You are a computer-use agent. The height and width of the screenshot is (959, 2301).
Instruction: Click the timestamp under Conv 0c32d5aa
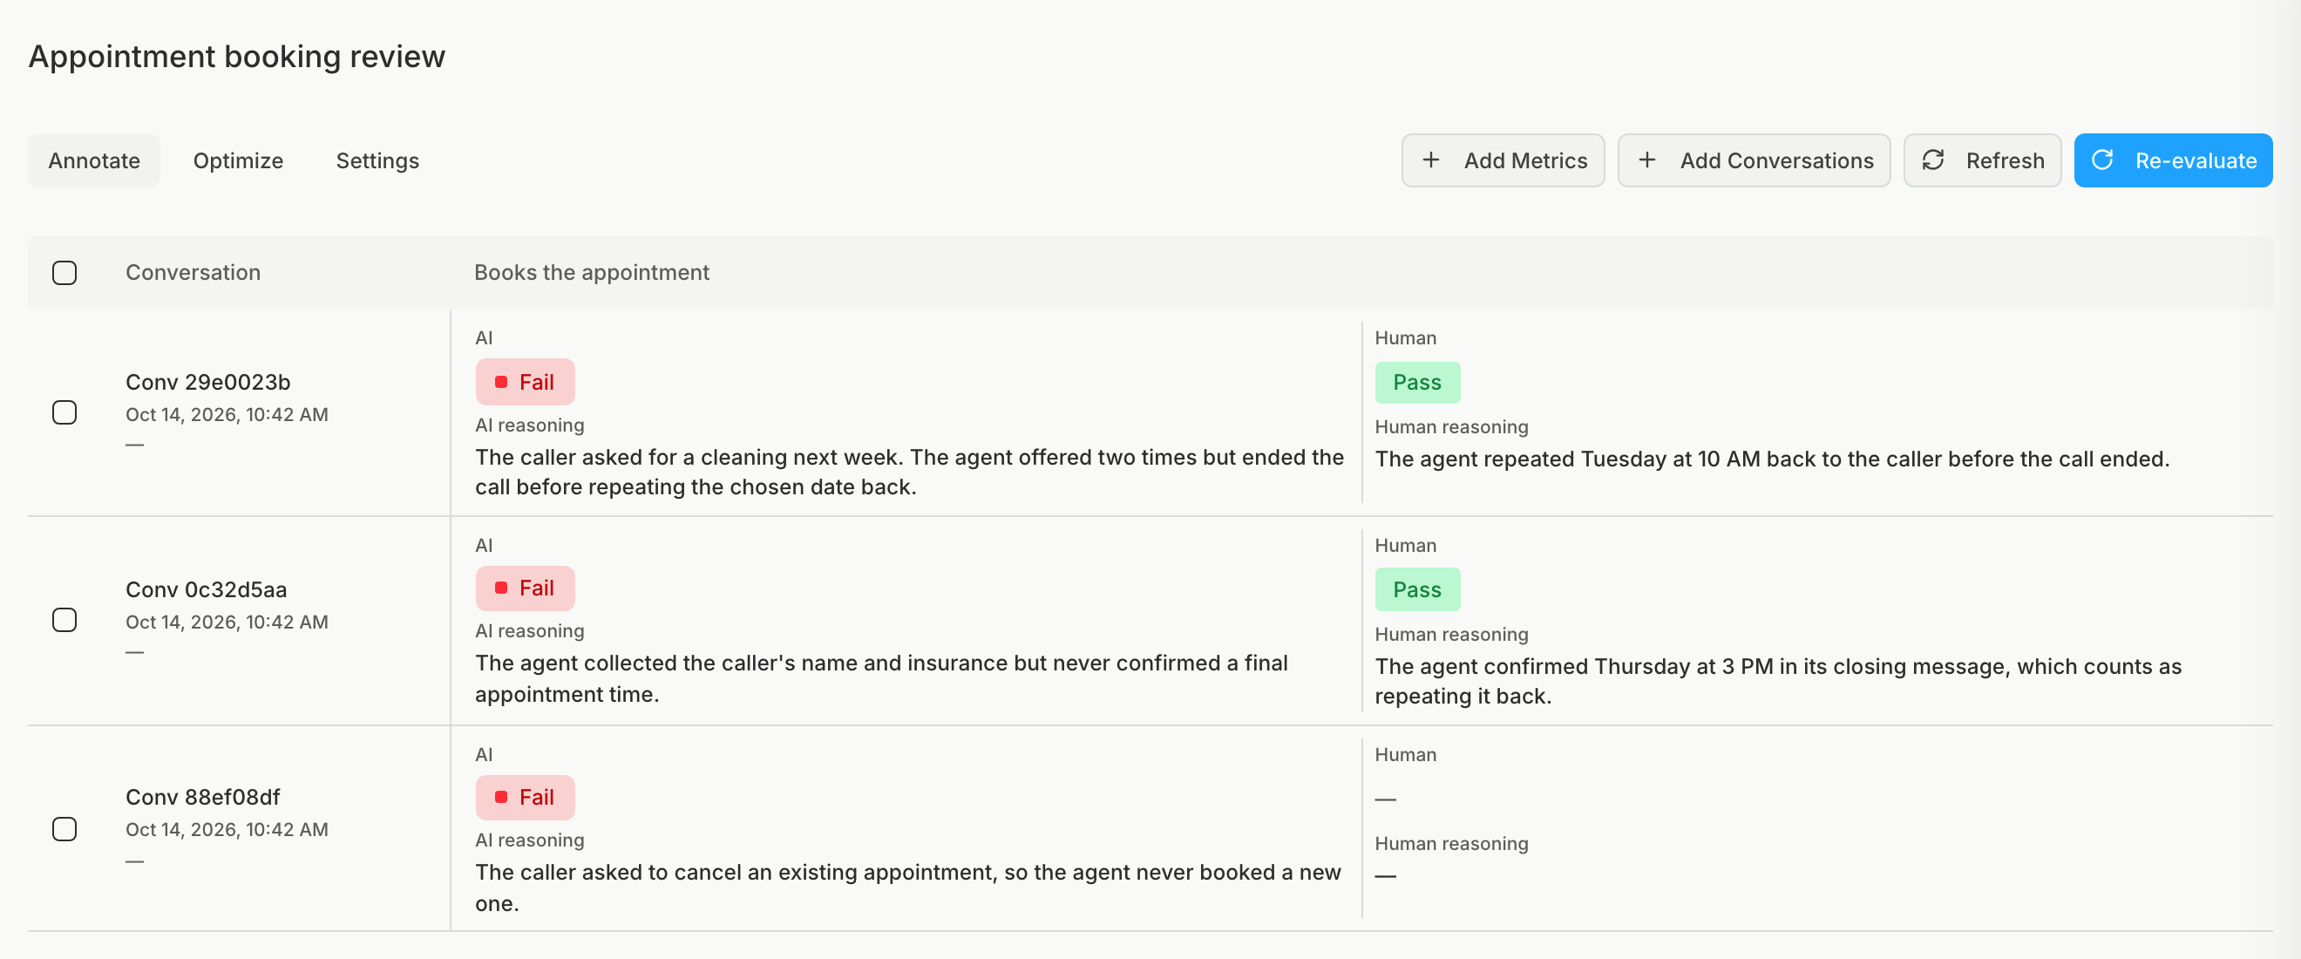click(227, 622)
